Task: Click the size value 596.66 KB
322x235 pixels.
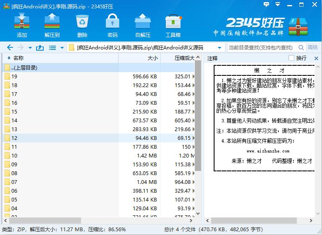Action: [144, 77]
